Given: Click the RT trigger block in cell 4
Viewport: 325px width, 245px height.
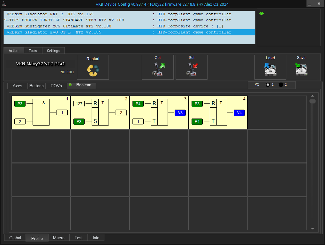Looking at the screenshot, I should point(218,112).
